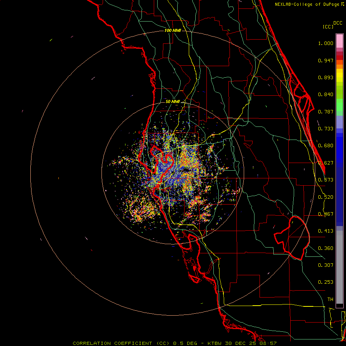Viewport: 346px width, 346px height.
Task: Click the DCC label above the color scale
Action: 338,23
